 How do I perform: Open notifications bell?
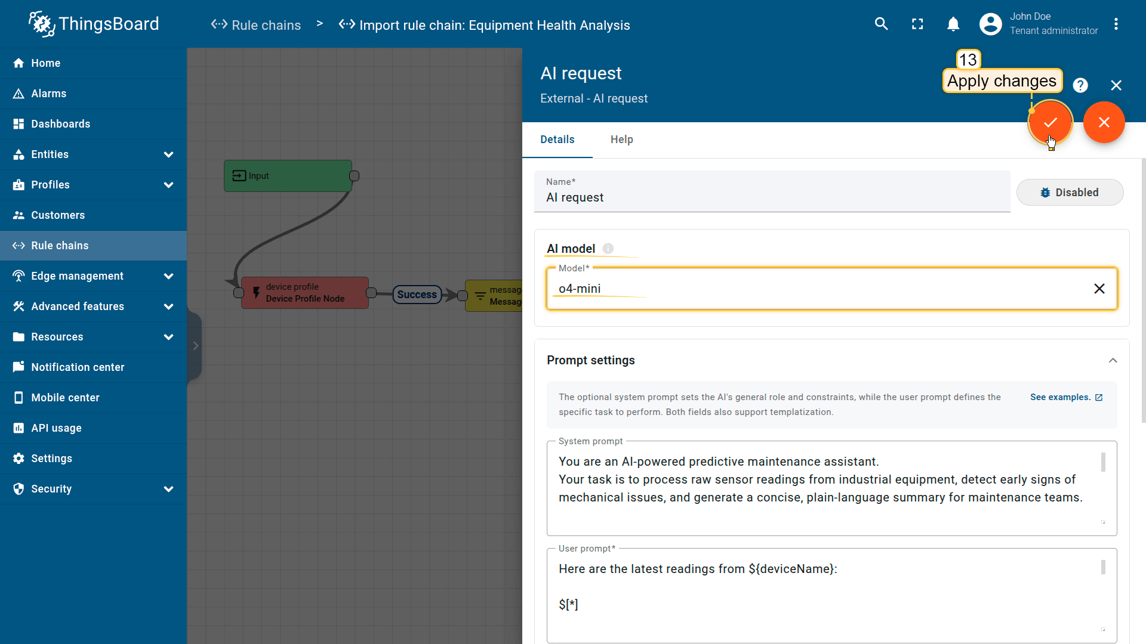point(953,24)
